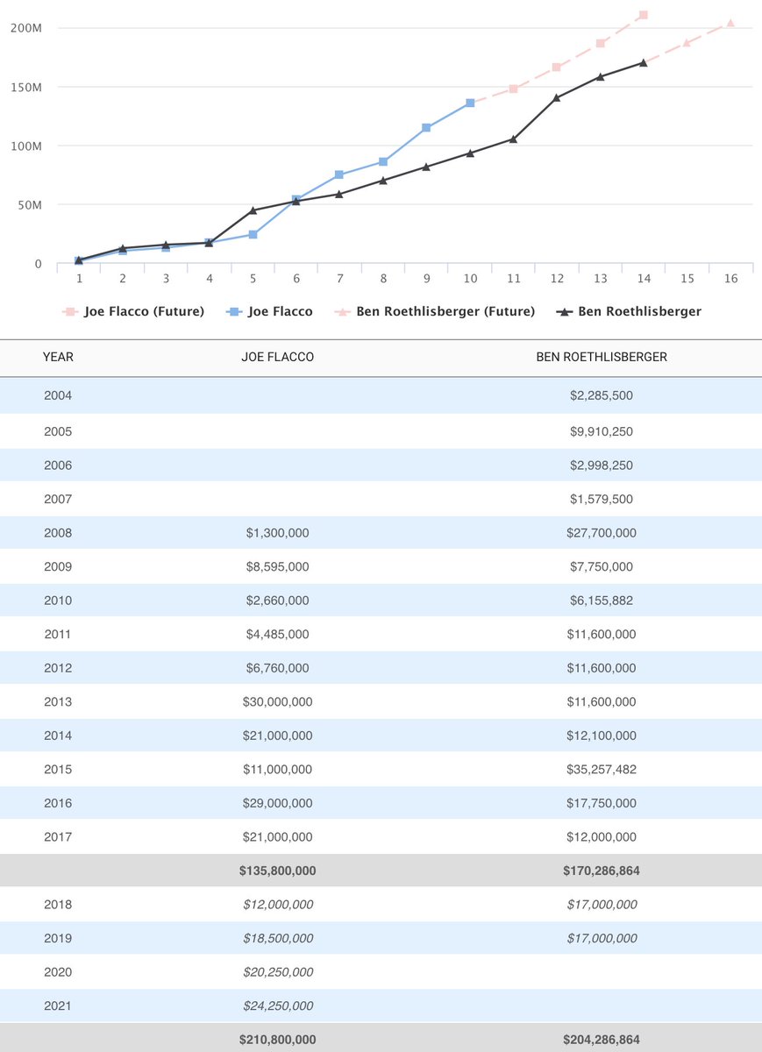
Task: Select the $24,250,000 cell
Action: tap(277, 1006)
